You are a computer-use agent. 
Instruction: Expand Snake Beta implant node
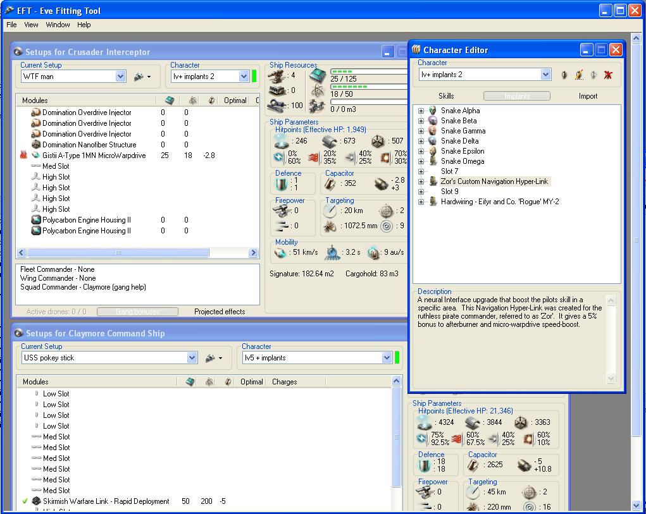pyautogui.click(x=421, y=121)
